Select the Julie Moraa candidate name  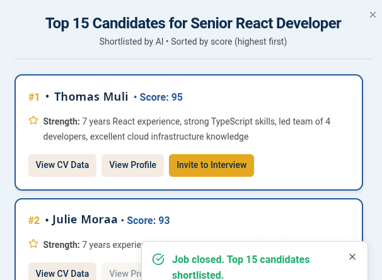pos(84,220)
